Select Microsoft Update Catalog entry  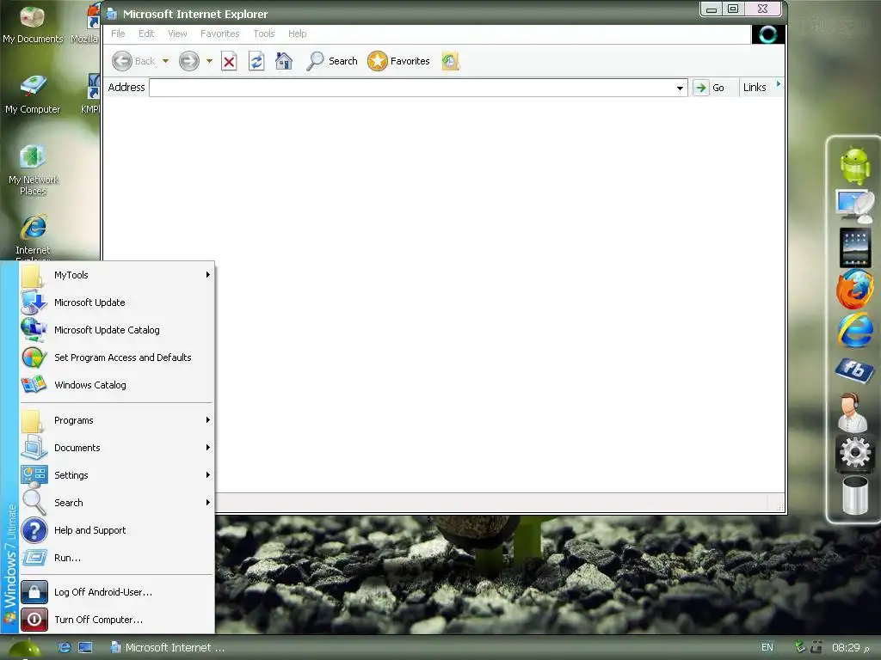coord(117,330)
